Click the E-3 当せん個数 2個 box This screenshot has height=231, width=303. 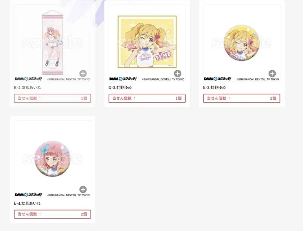click(242, 98)
